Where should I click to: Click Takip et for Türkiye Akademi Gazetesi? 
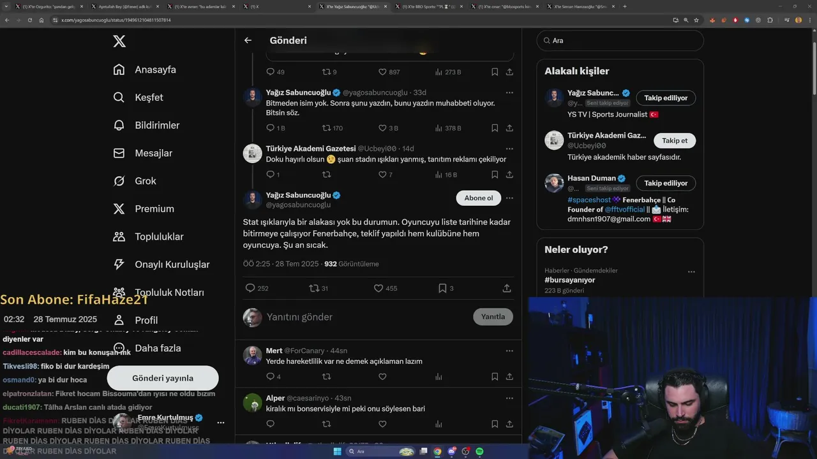point(675,140)
